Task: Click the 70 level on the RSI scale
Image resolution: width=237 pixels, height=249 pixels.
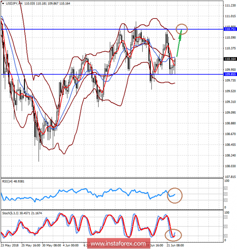Action: (226, 188)
